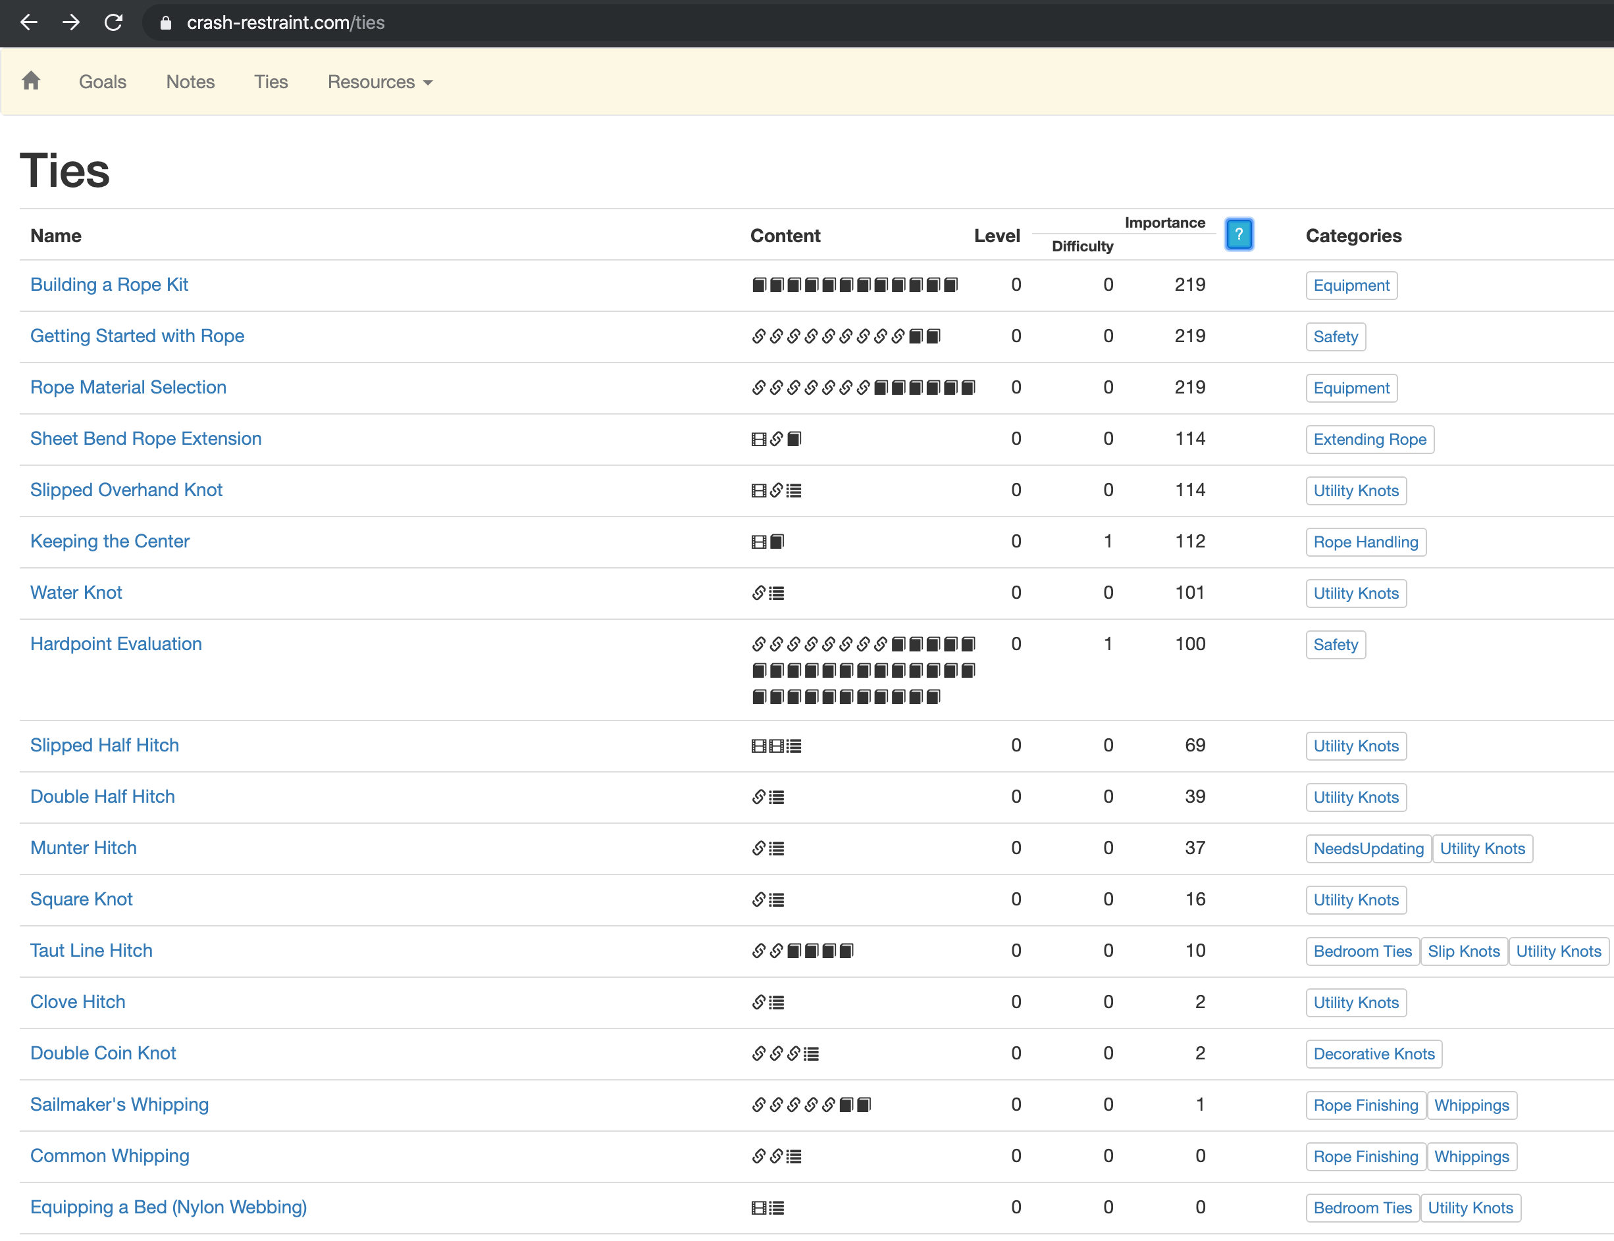Open the Hardpoint Evaluation link
Screen dimensions: 1614x1241
(116, 644)
